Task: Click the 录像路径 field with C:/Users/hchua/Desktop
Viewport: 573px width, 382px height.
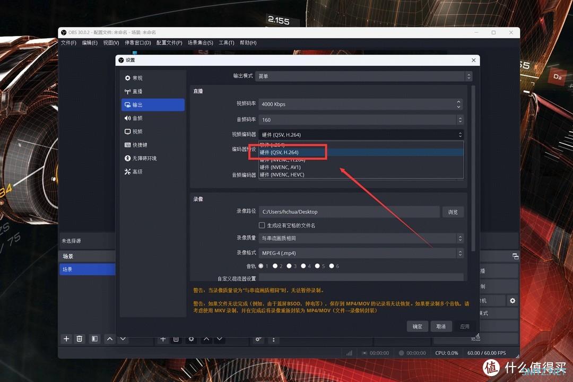Action: pyautogui.click(x=349, y=212)
